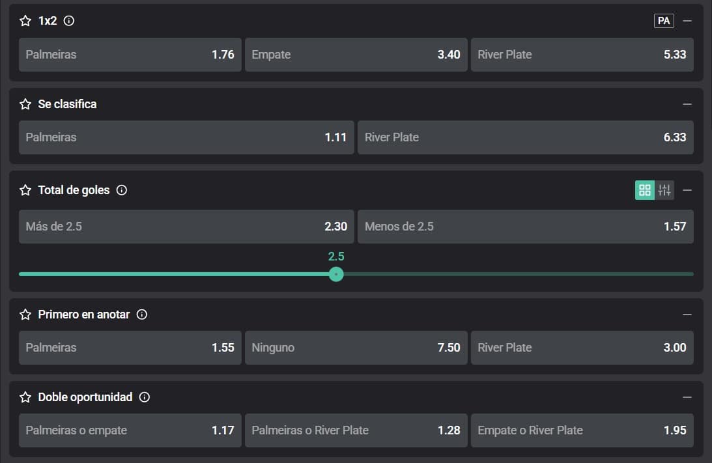Image resolution: width=712 pixels, height=463 pixels.
Task: Select Empate at odds 3.40
Action: click(x=356, y=55)
